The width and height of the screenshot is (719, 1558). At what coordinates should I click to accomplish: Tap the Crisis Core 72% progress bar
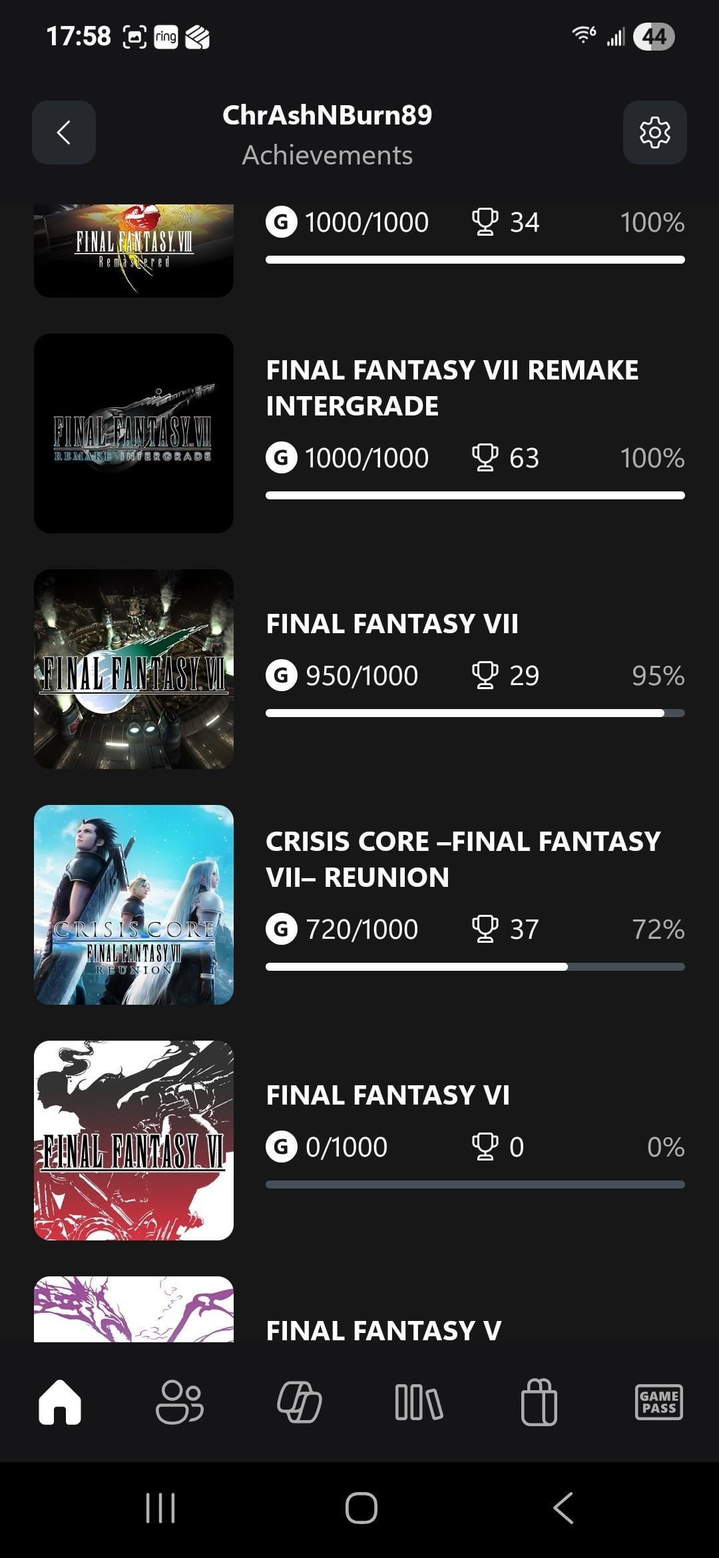tap(475, 967)
